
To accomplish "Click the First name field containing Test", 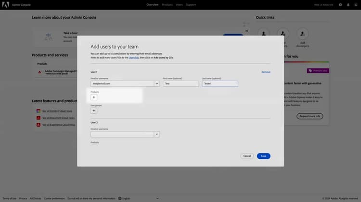I will click(x=180, y=83).
